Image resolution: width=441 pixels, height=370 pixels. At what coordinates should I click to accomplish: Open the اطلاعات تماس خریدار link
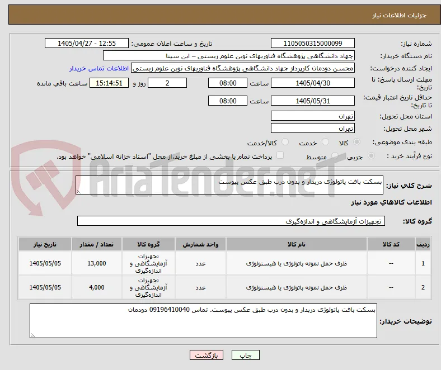tap(99, 68)
